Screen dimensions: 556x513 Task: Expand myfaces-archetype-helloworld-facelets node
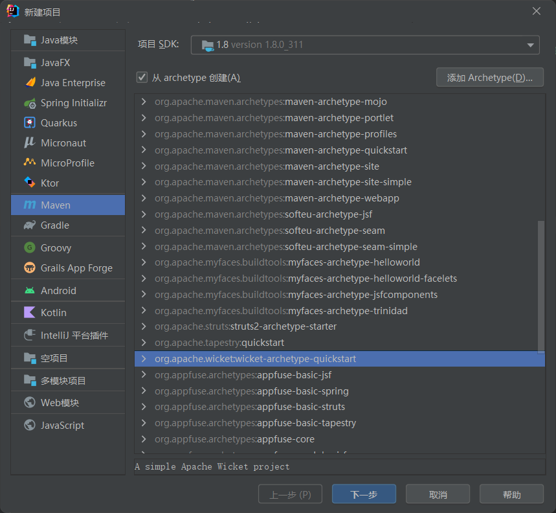pyautogui.click(x=144, y=279)
